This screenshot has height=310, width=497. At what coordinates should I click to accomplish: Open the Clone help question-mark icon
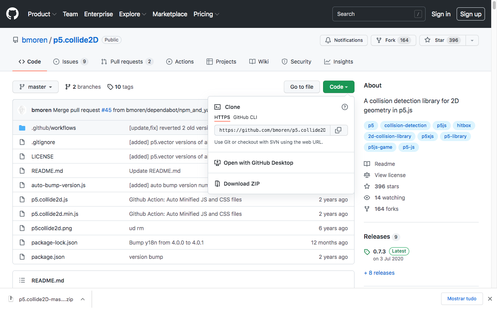[345, 107]
